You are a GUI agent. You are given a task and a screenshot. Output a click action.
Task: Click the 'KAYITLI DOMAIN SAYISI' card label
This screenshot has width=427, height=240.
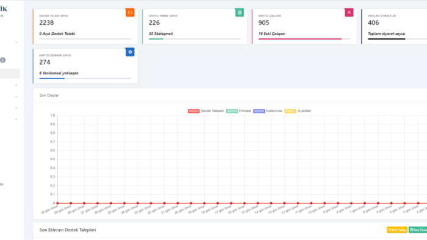tap(56, 55)
